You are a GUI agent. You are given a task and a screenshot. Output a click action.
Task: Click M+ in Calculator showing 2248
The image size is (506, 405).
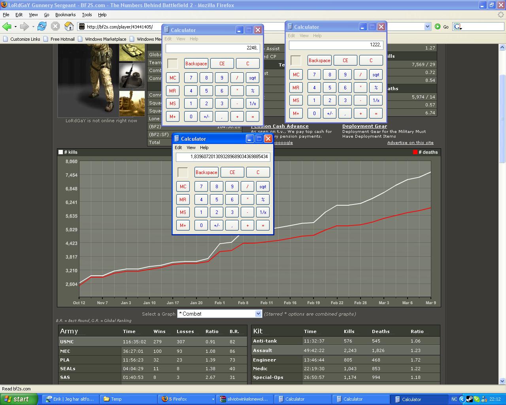point(173,117)
